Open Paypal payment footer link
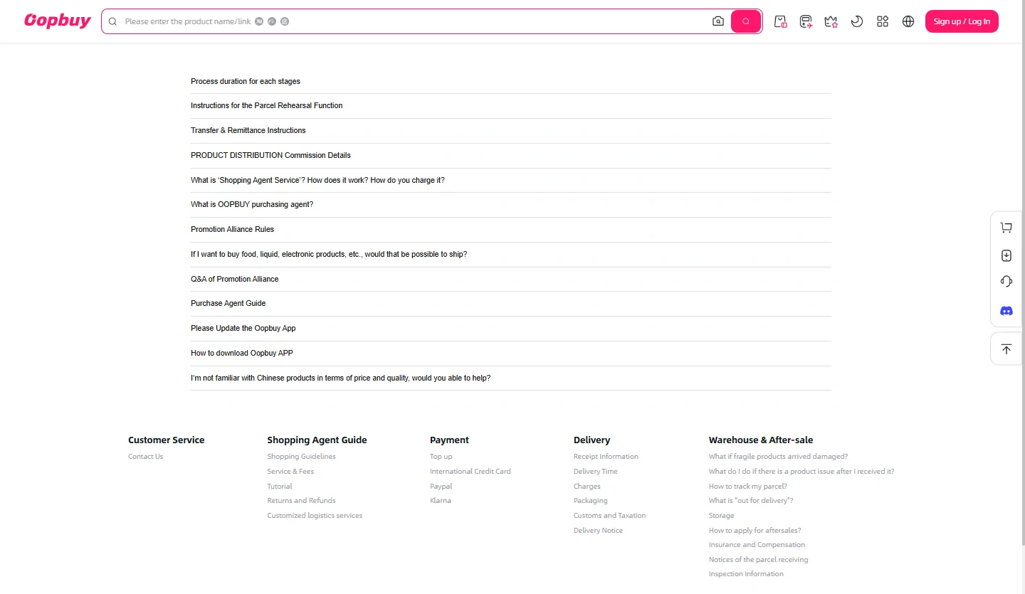Screen dimensions: 1025x594 (x=441, y=487)
